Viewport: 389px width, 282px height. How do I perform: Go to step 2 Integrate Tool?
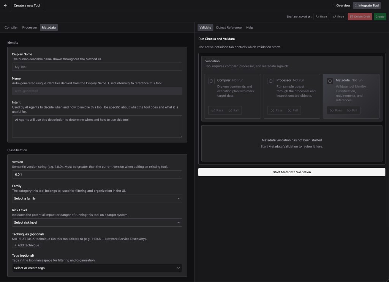[367, 5]
